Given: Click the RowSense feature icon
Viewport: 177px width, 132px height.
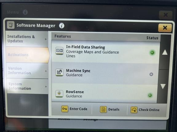Looking at the screenshot, I should (x=59, y=94).
